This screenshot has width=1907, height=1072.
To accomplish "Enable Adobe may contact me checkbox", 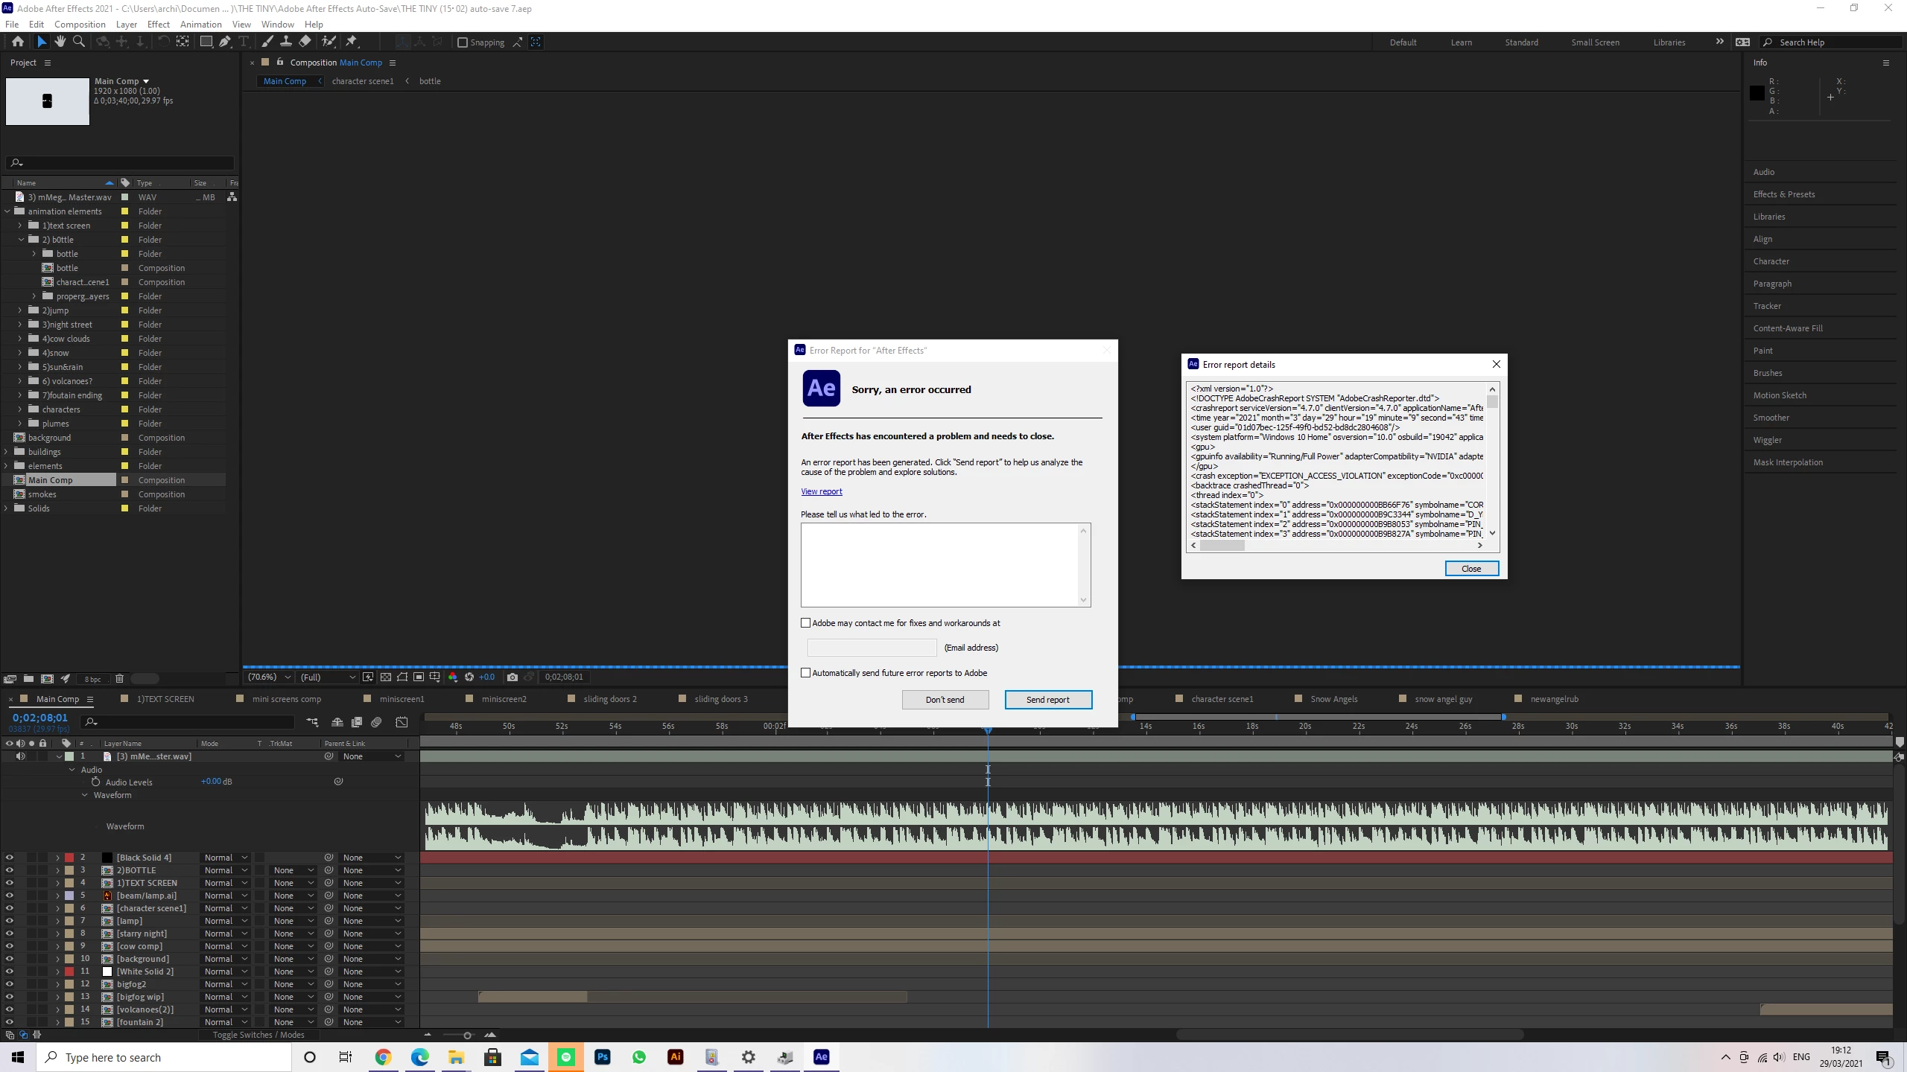I will point(805,622).
